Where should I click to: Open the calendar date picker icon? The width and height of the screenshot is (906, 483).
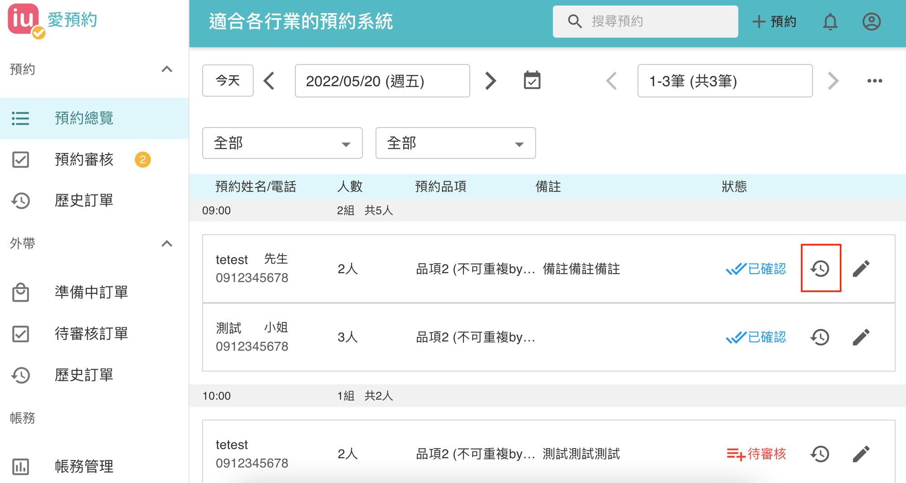pyautogui.click(x=532, y=81)
